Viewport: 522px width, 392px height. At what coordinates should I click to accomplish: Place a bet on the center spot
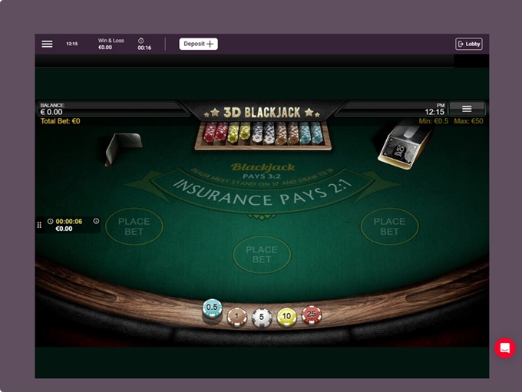(262, 255)
